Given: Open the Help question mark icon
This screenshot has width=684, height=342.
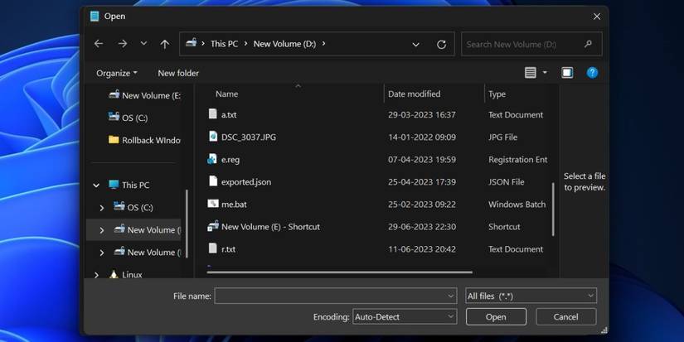Looking at the screenshot, I should 592,73.
